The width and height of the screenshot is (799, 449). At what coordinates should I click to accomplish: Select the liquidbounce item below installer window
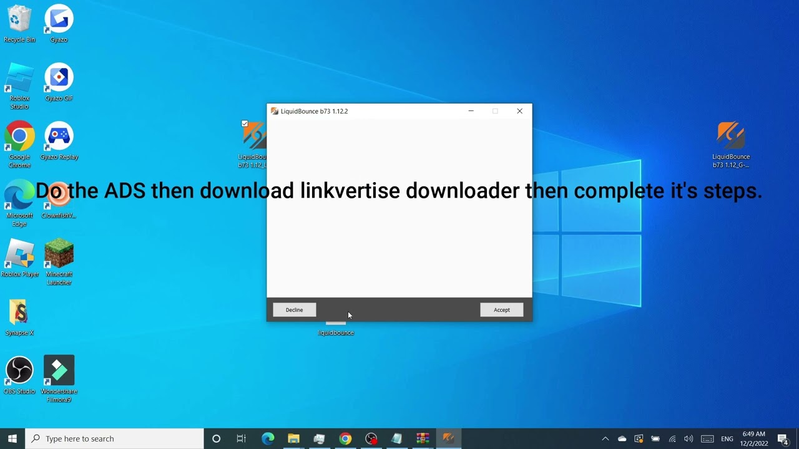(336, 329)
